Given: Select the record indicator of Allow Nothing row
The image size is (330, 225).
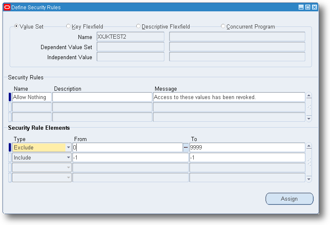Looking at the screenshot, I should pos(10,97).
